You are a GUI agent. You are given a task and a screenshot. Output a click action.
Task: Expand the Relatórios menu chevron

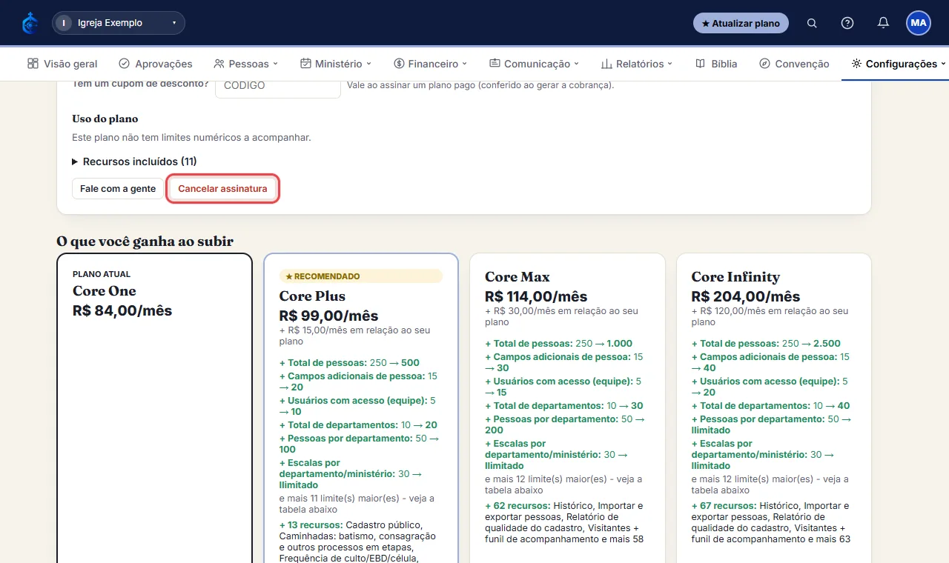pos(670,64)
